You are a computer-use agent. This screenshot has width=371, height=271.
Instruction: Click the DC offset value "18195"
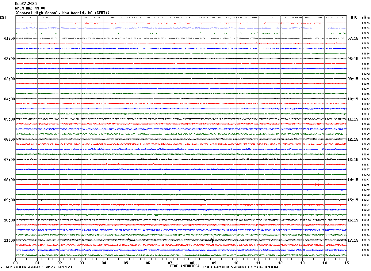click(x=365, y=59)
